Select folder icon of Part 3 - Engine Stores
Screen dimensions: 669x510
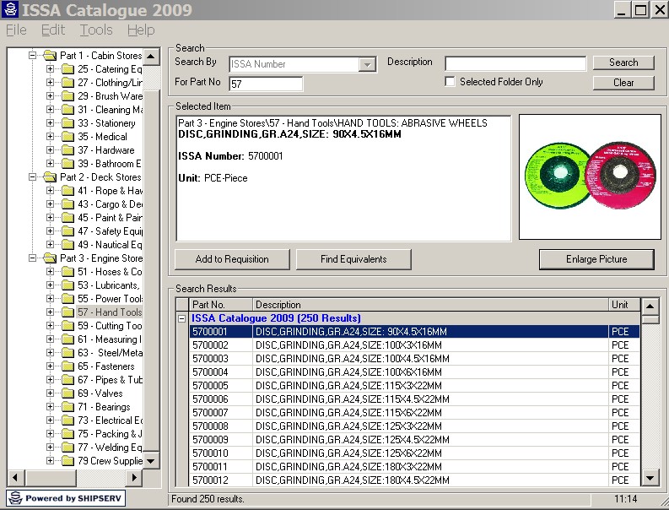pyautogui.click(x=50, y=258)
